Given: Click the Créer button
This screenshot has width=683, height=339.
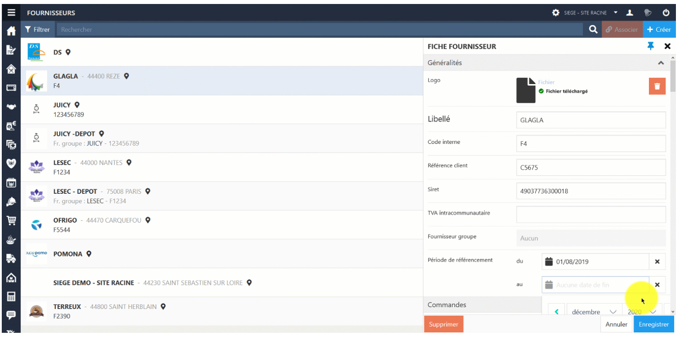Looking at the screenshot, I should (659, 30).
